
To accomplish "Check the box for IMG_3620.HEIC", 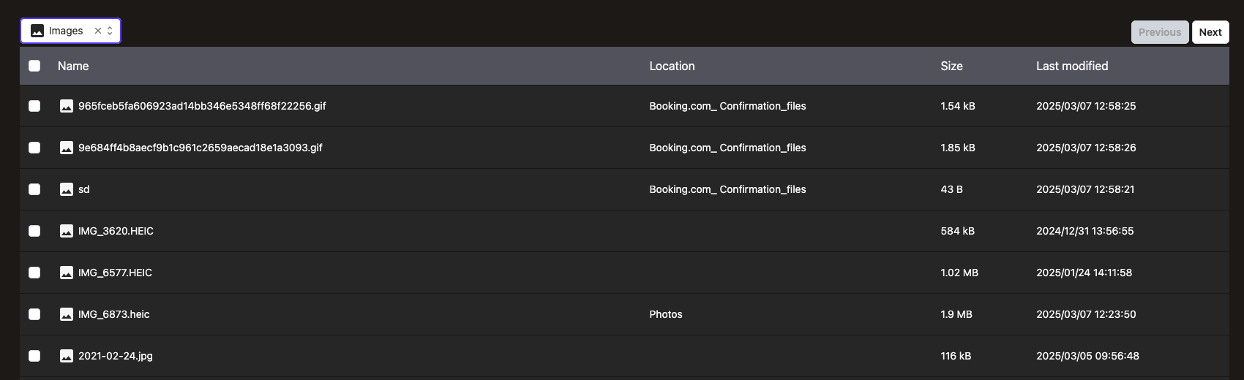I will coord(34,231).
